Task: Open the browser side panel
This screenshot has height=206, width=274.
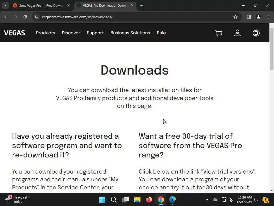Action: pyautogui.click(x=249, y=17)
